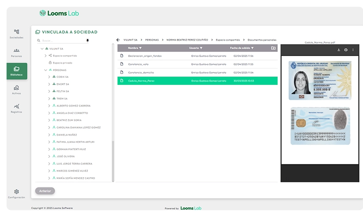
Task: Click the new folder icon in table header
Action: (x=273, y=48)
